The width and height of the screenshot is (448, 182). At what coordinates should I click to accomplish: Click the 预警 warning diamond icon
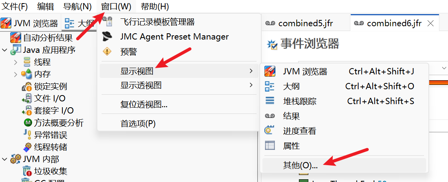[x=107, y=52]
